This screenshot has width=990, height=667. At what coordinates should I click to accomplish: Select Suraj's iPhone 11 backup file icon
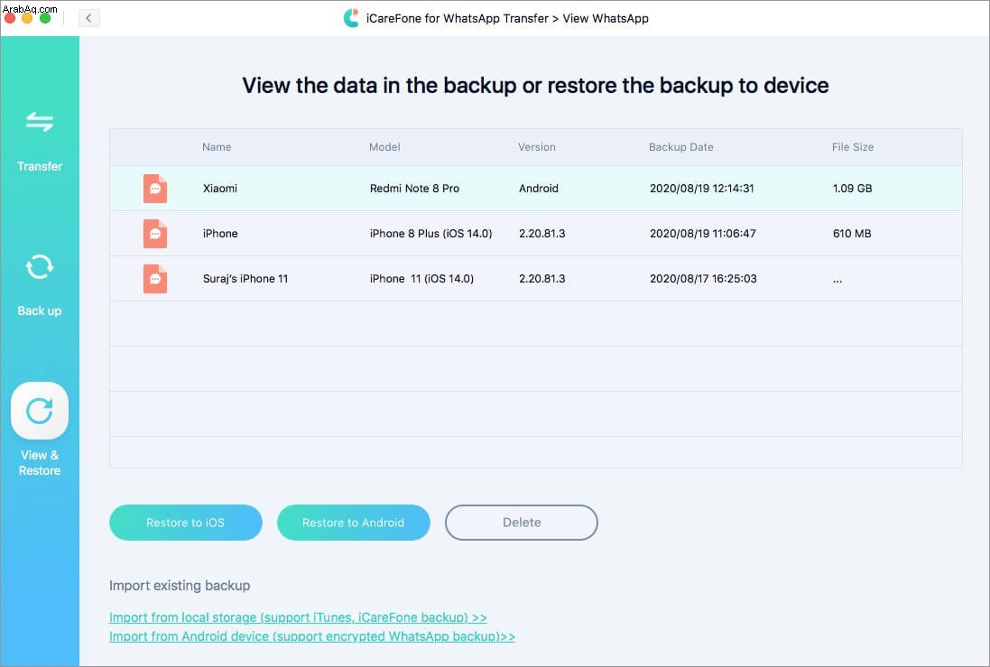[x=154, y=279]
